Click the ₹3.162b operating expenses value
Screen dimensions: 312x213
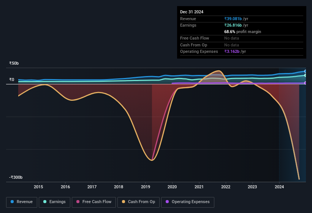pos(232,52)
